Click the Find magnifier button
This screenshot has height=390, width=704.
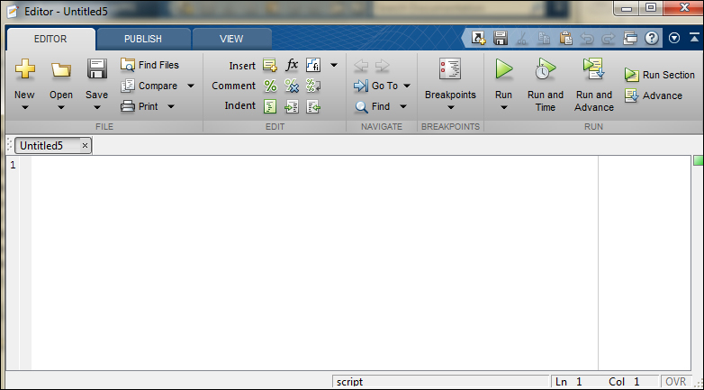[x=372, y=106]
